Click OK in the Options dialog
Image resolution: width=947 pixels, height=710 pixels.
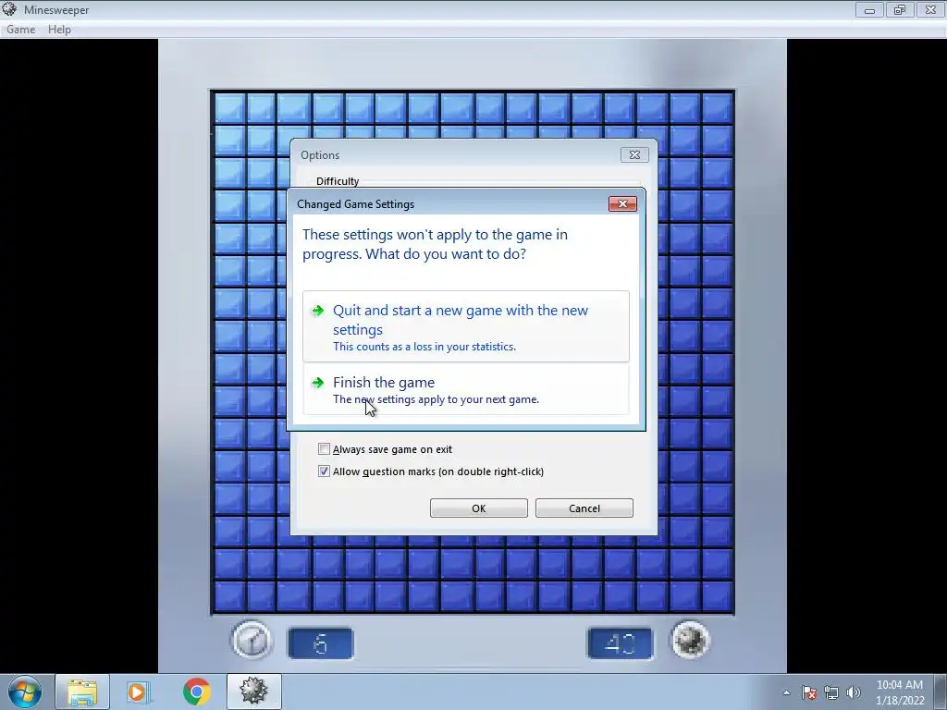(479, 508)
